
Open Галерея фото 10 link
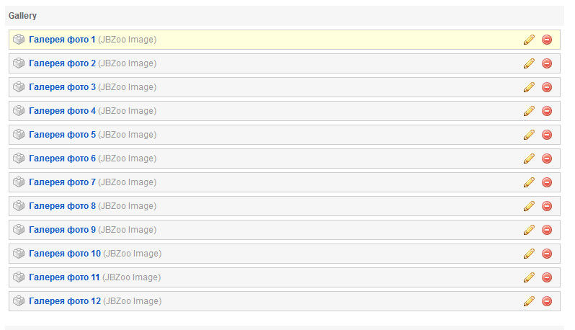coord(65,254)
